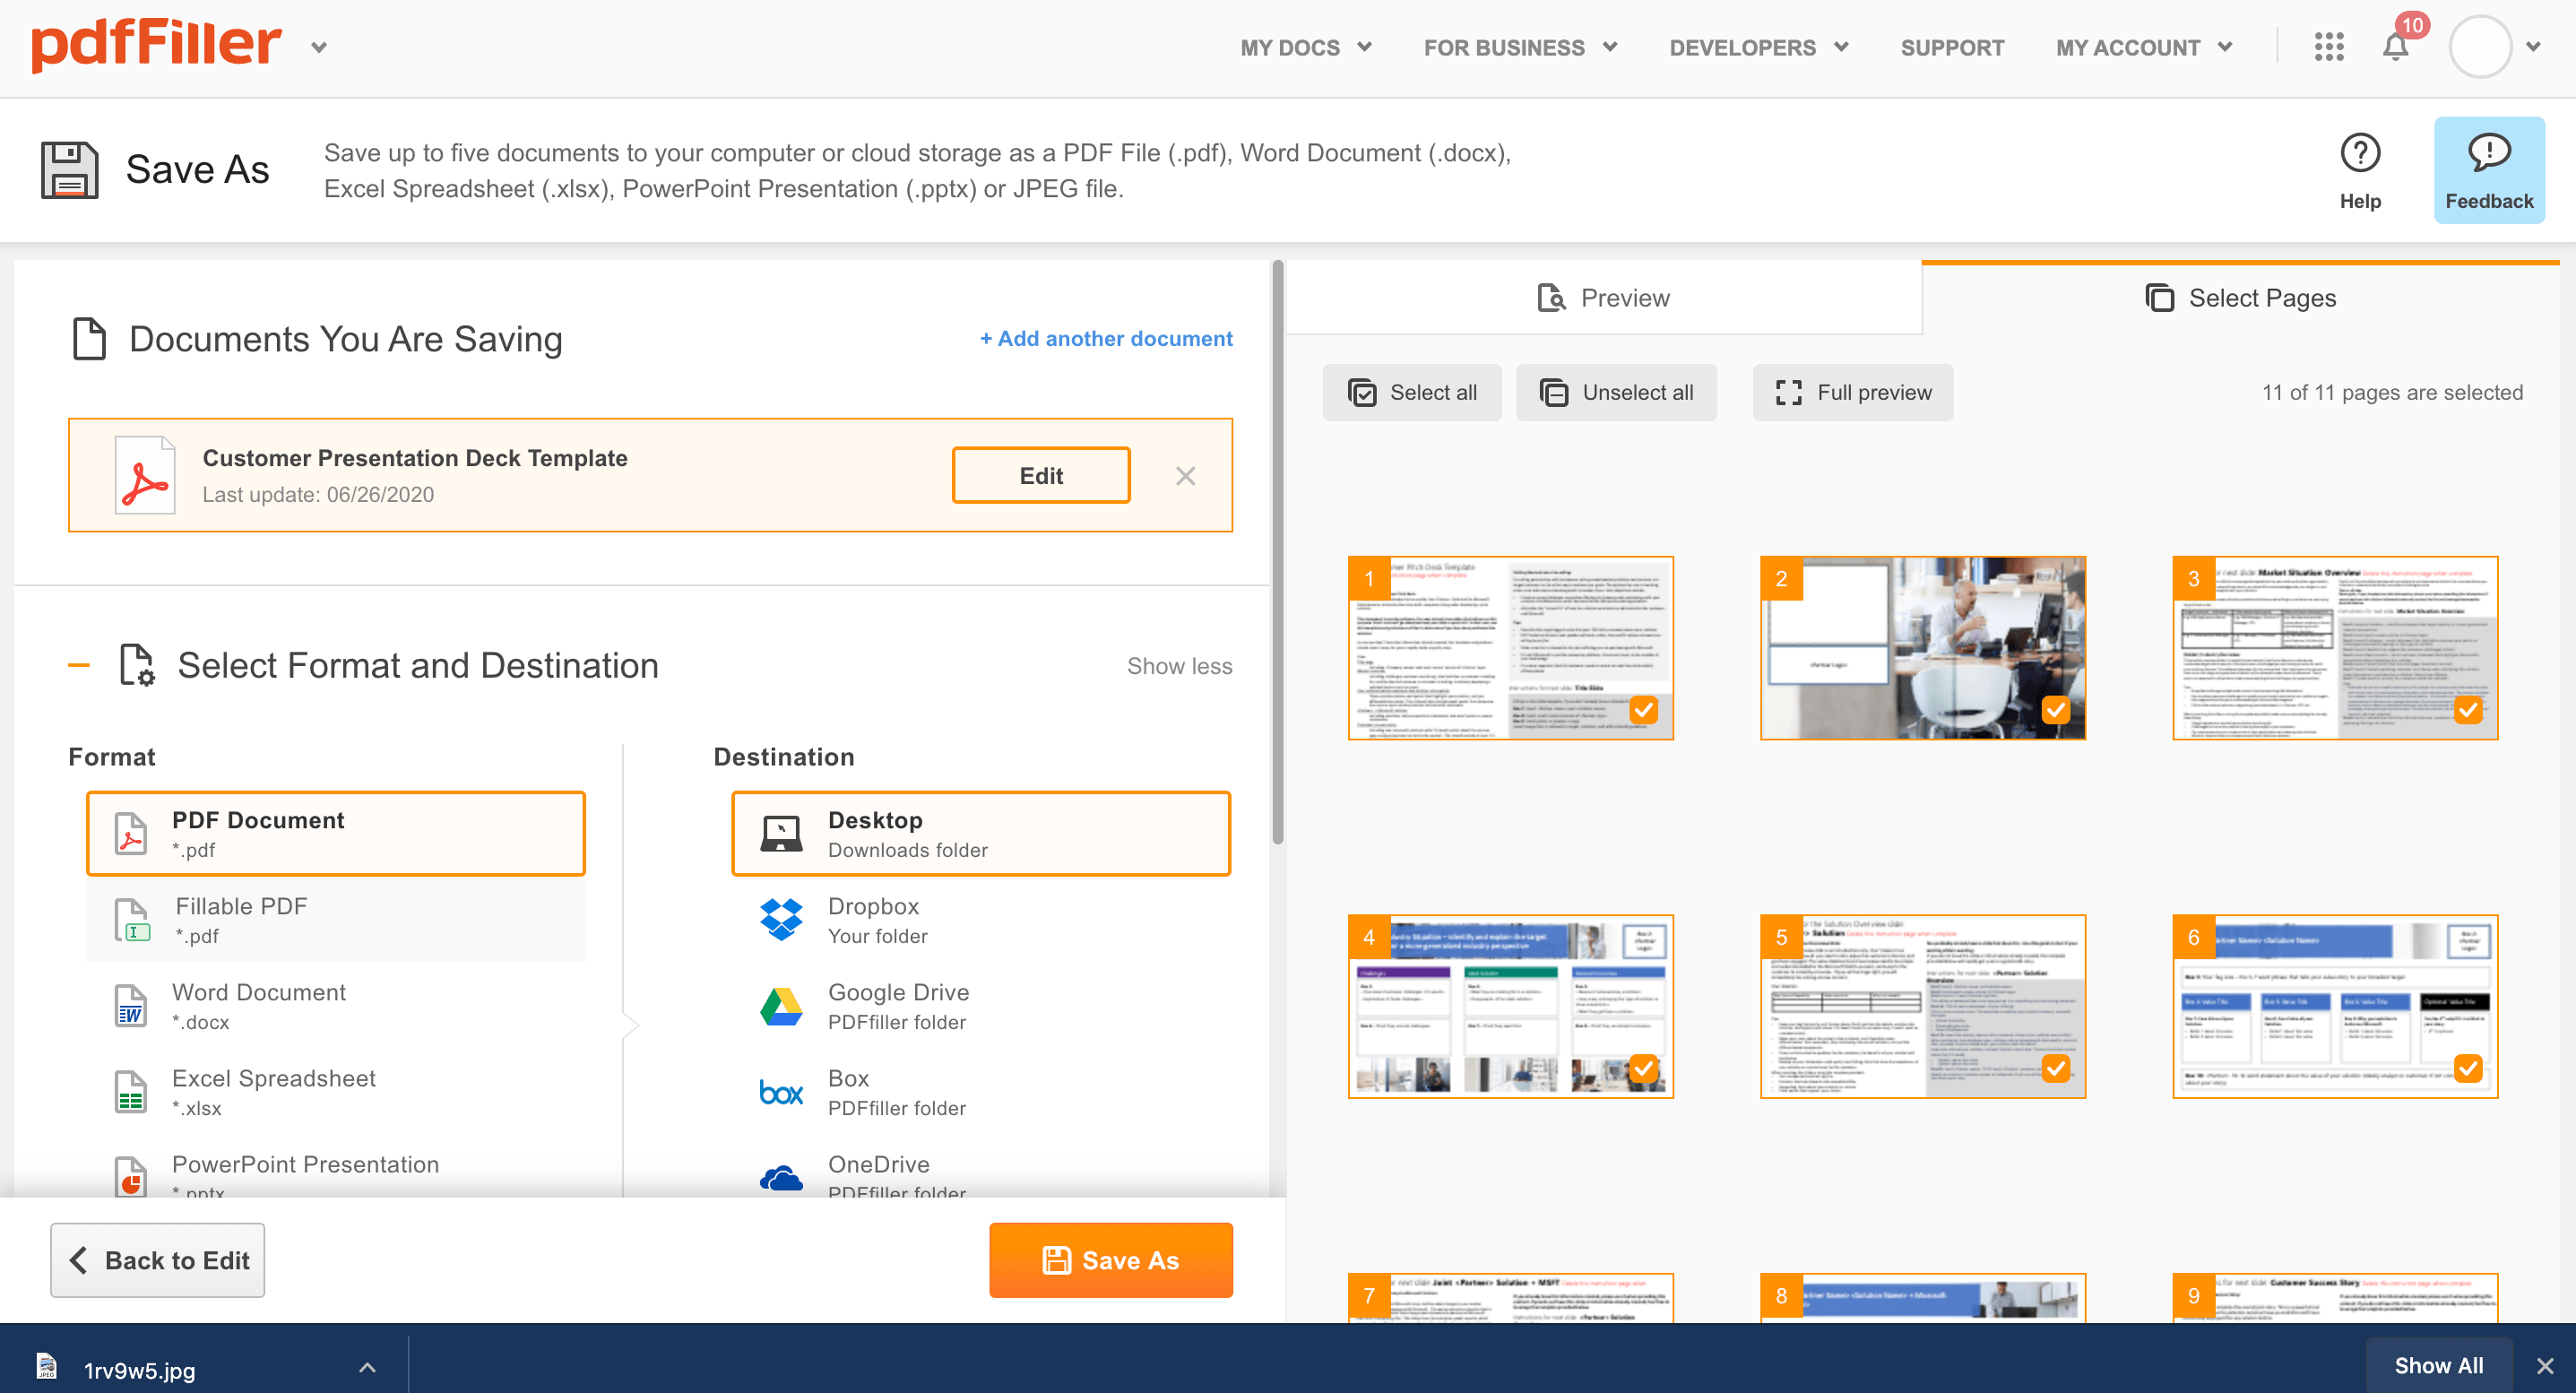The height and width of the screenshot is (1393, 2576).
Task: Expand the avatar dropdown arrow
Action: pos(2533,47)
